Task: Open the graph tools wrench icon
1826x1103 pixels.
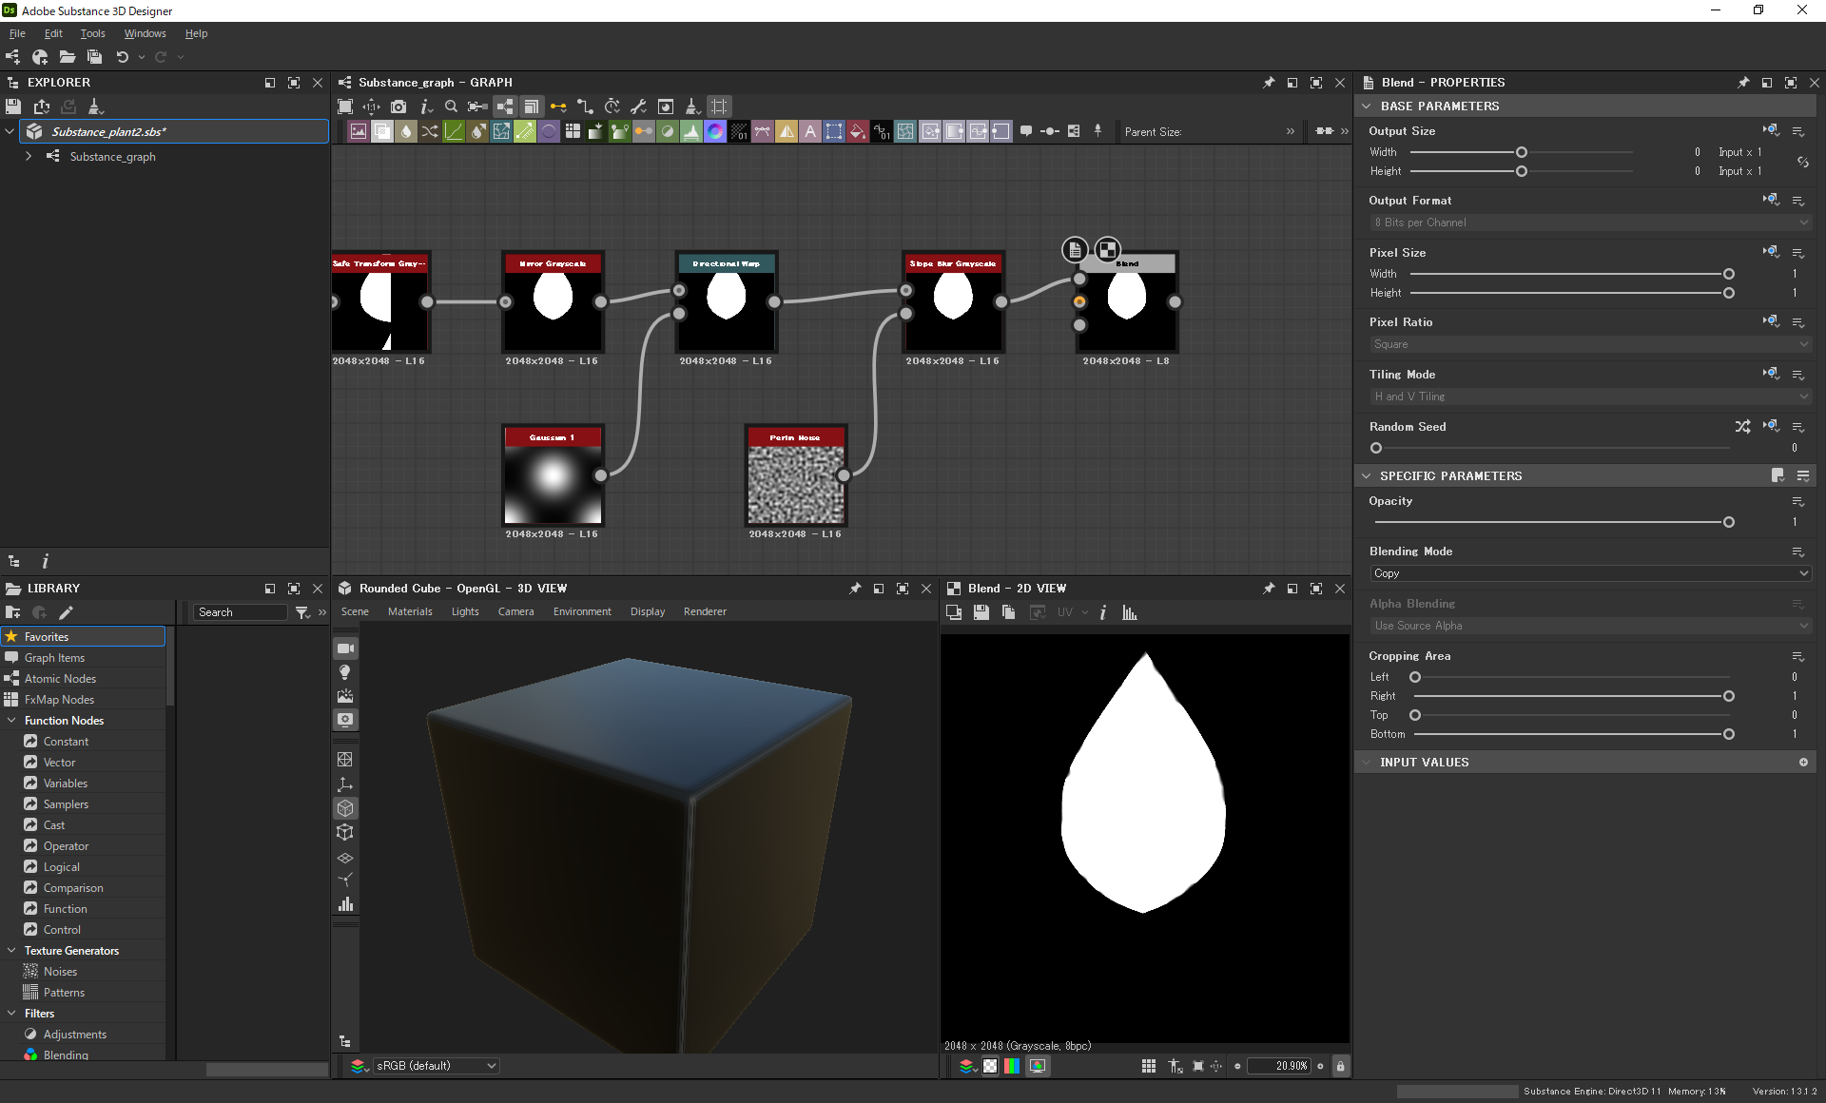Action: [x=639, y=106]
